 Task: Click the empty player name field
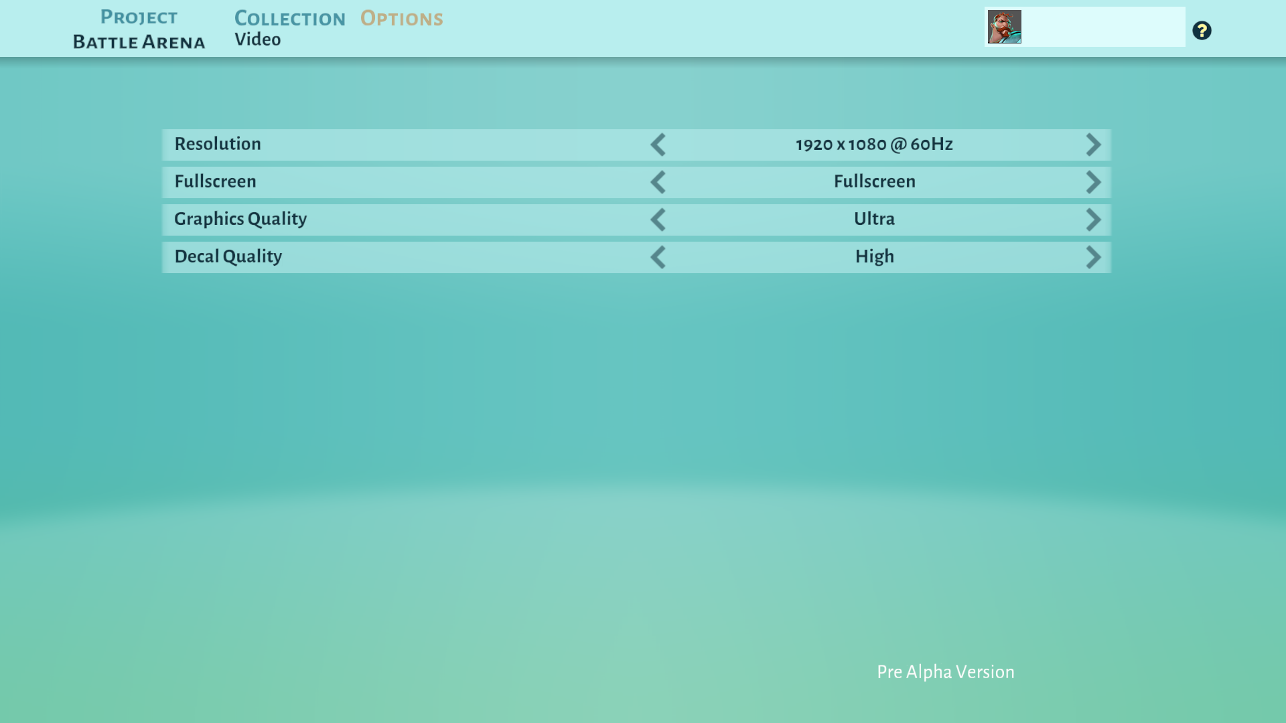[1102, 27]
